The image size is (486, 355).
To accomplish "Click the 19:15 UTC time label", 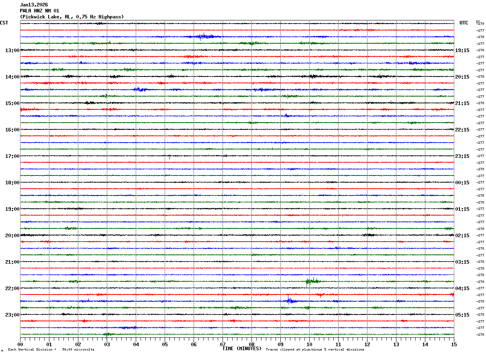I will [x=462, y=50].
